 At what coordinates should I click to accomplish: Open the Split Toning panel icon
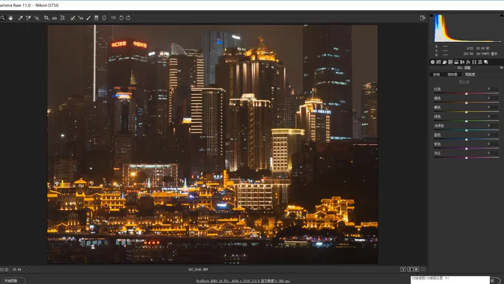click(456, 62)
